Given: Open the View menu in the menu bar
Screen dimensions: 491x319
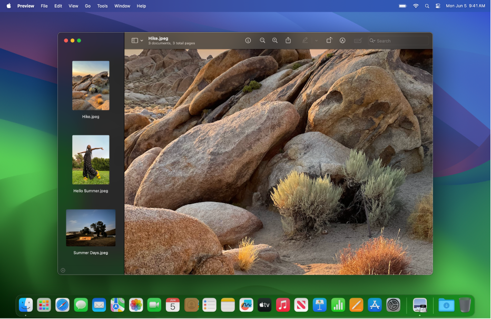Looking at the screenshot, I should point(73,6).
